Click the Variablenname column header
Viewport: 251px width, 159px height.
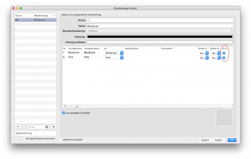(92, 49)
